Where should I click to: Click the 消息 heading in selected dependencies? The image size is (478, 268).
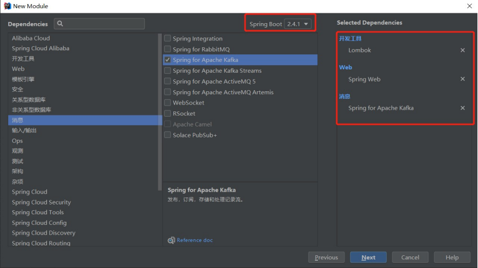tap(344, 96)
